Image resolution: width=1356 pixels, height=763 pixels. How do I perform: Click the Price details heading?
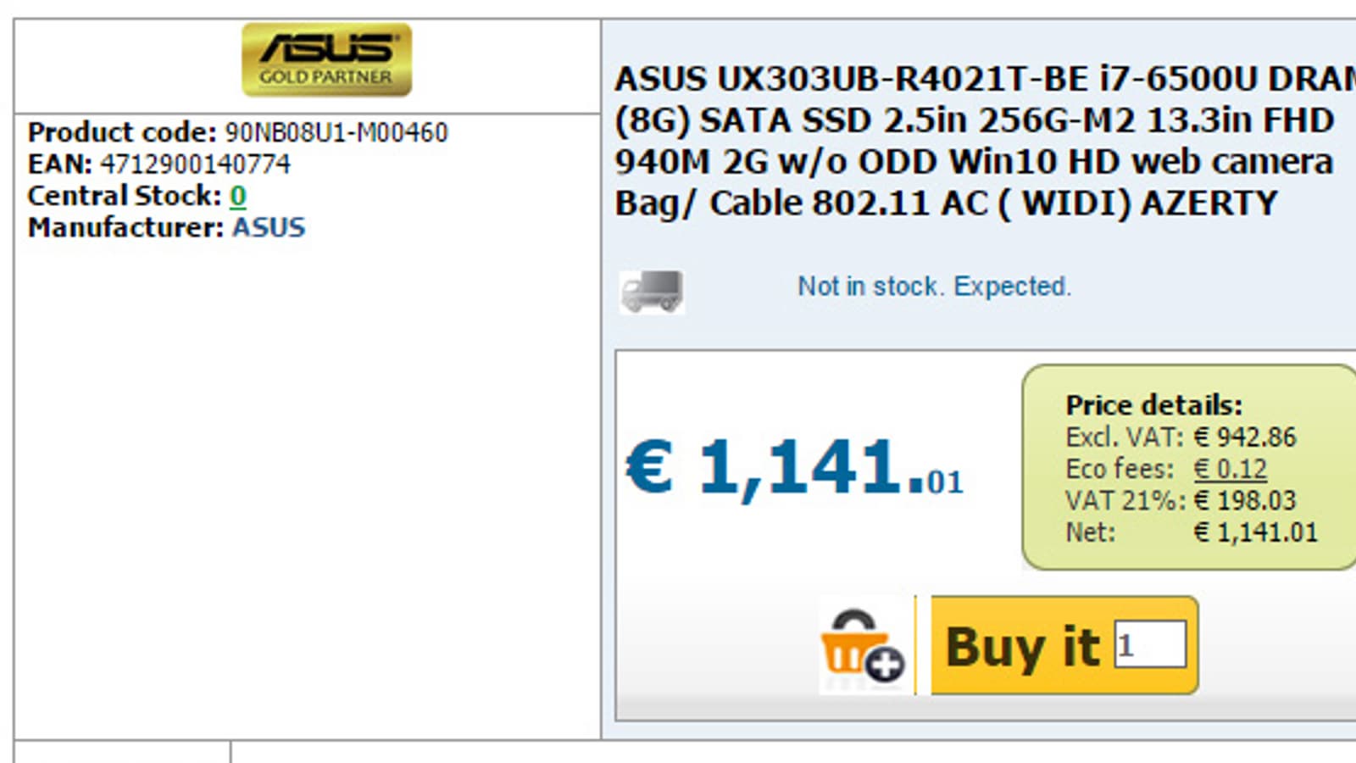click(1153, 404)
